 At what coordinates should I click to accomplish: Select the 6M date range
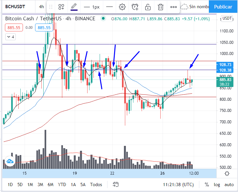pos(50,184)
